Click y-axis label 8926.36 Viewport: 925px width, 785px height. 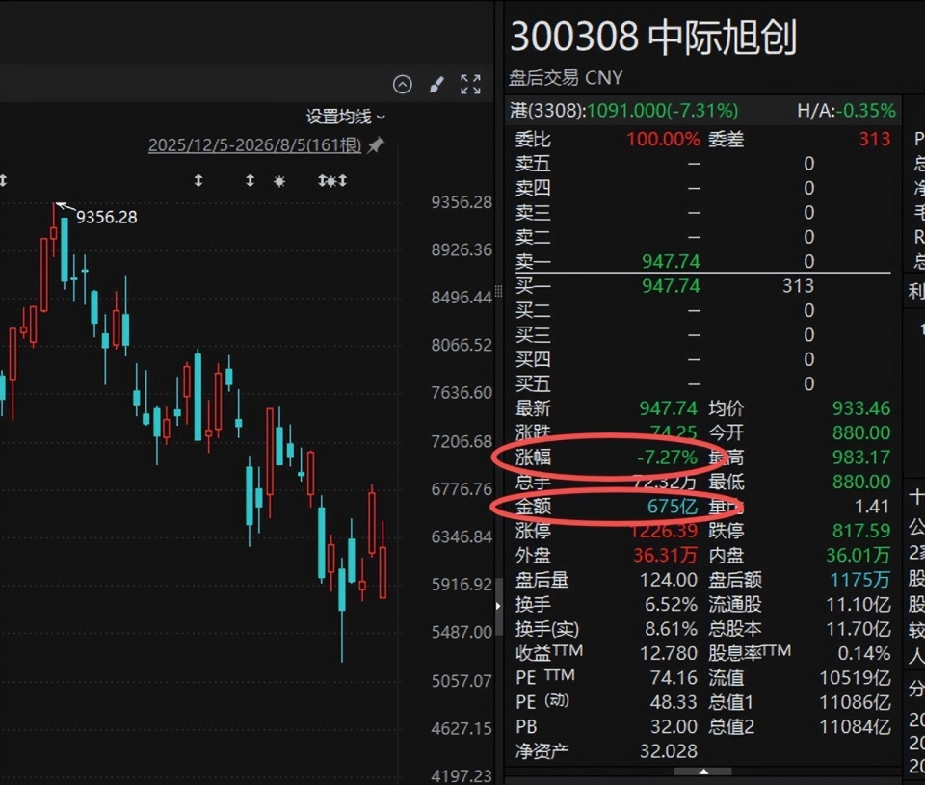point(462,250)
